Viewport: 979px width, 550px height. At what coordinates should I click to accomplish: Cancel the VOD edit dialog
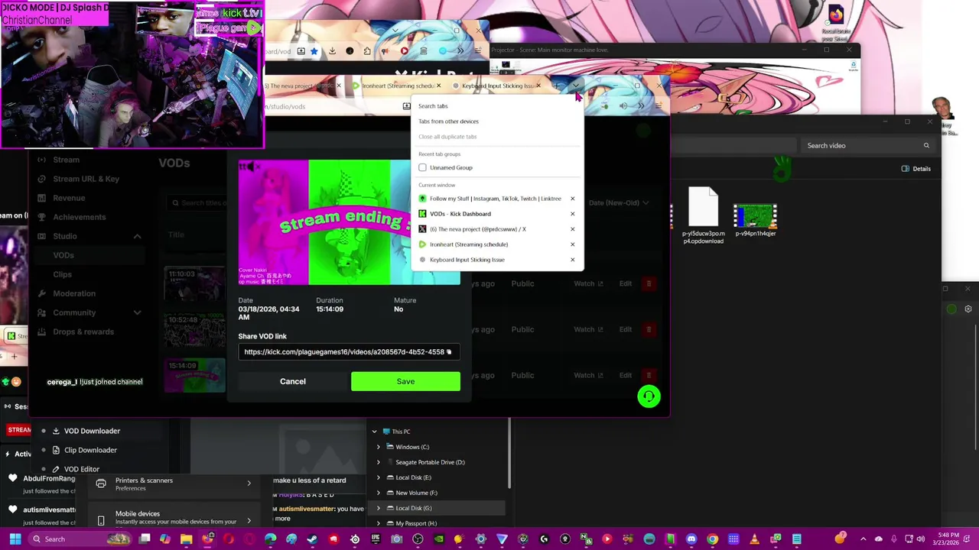292,381
